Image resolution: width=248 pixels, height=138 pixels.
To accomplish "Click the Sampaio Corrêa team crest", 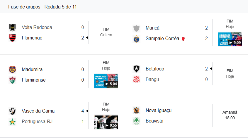I will tap(136, 39).
